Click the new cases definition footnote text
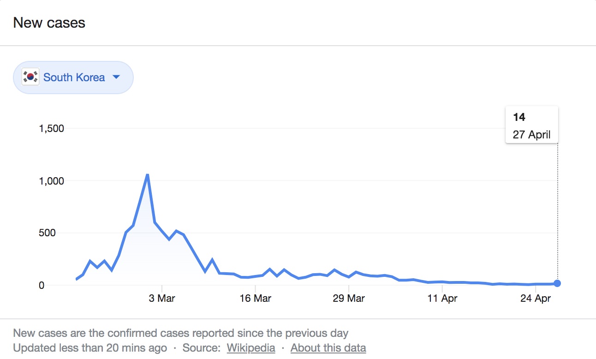This screenshot has width=596, height=359. tap(180, 333)
